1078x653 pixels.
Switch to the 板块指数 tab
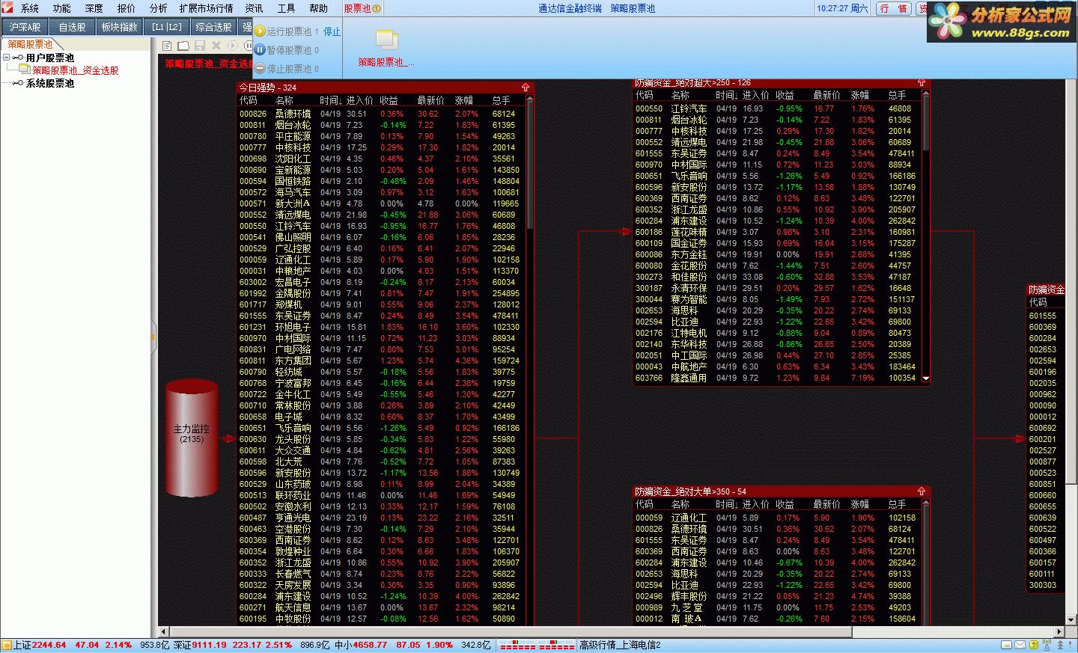tap(120, 27)
